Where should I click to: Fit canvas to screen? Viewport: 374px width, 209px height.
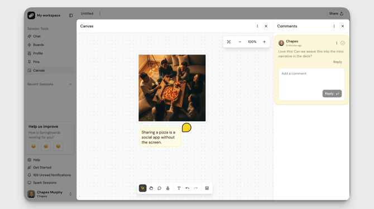tap(229, 42)
